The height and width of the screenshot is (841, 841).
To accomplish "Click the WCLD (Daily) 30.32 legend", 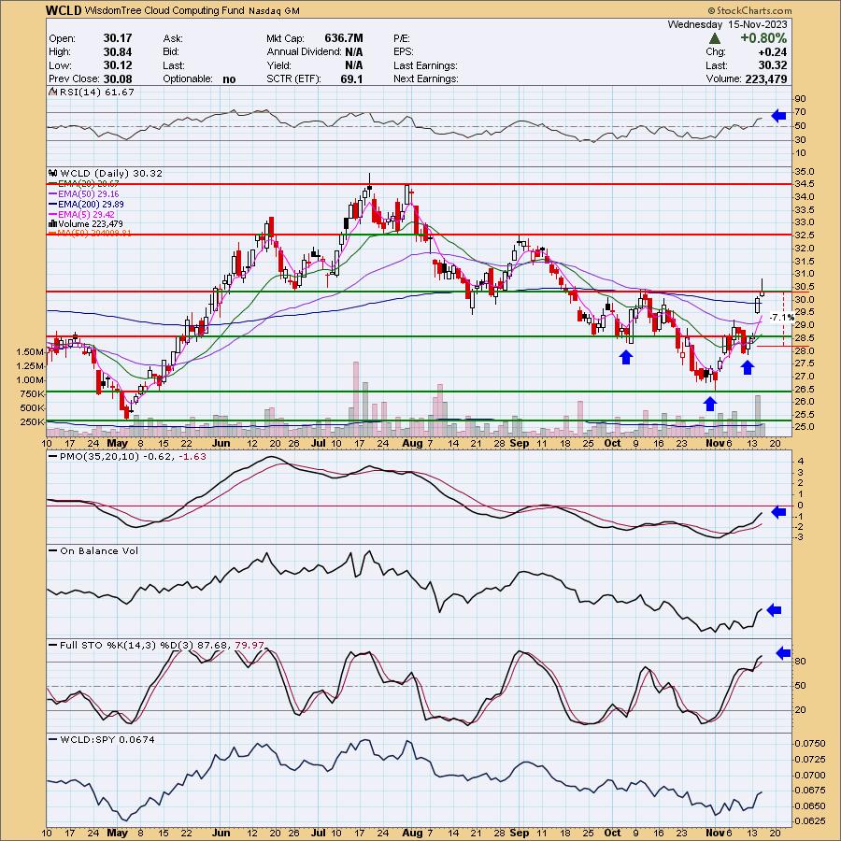I will 111,173.
